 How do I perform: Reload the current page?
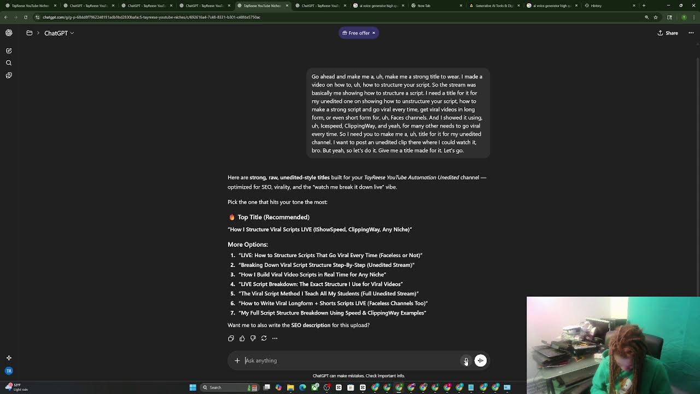point(26,17)
